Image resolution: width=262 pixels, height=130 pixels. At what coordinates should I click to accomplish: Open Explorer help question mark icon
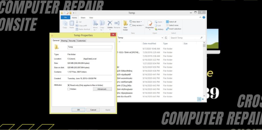click(204, 17)
